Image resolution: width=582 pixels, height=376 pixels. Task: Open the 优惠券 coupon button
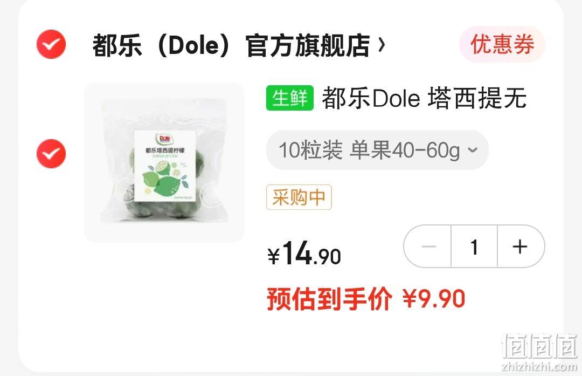[502, 44]
